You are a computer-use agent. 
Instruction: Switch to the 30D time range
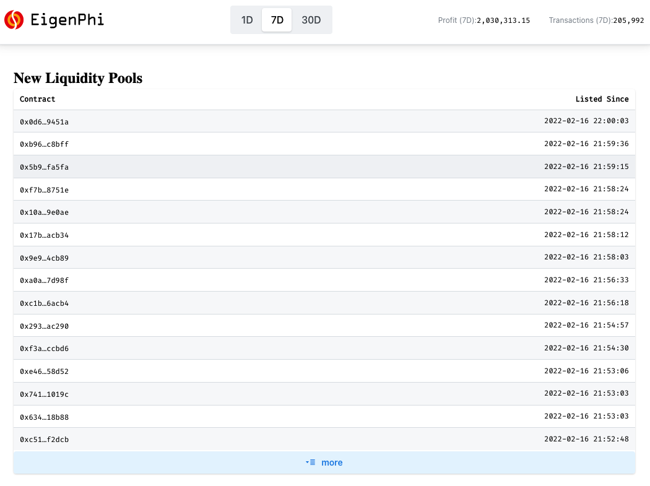(311, 20)
